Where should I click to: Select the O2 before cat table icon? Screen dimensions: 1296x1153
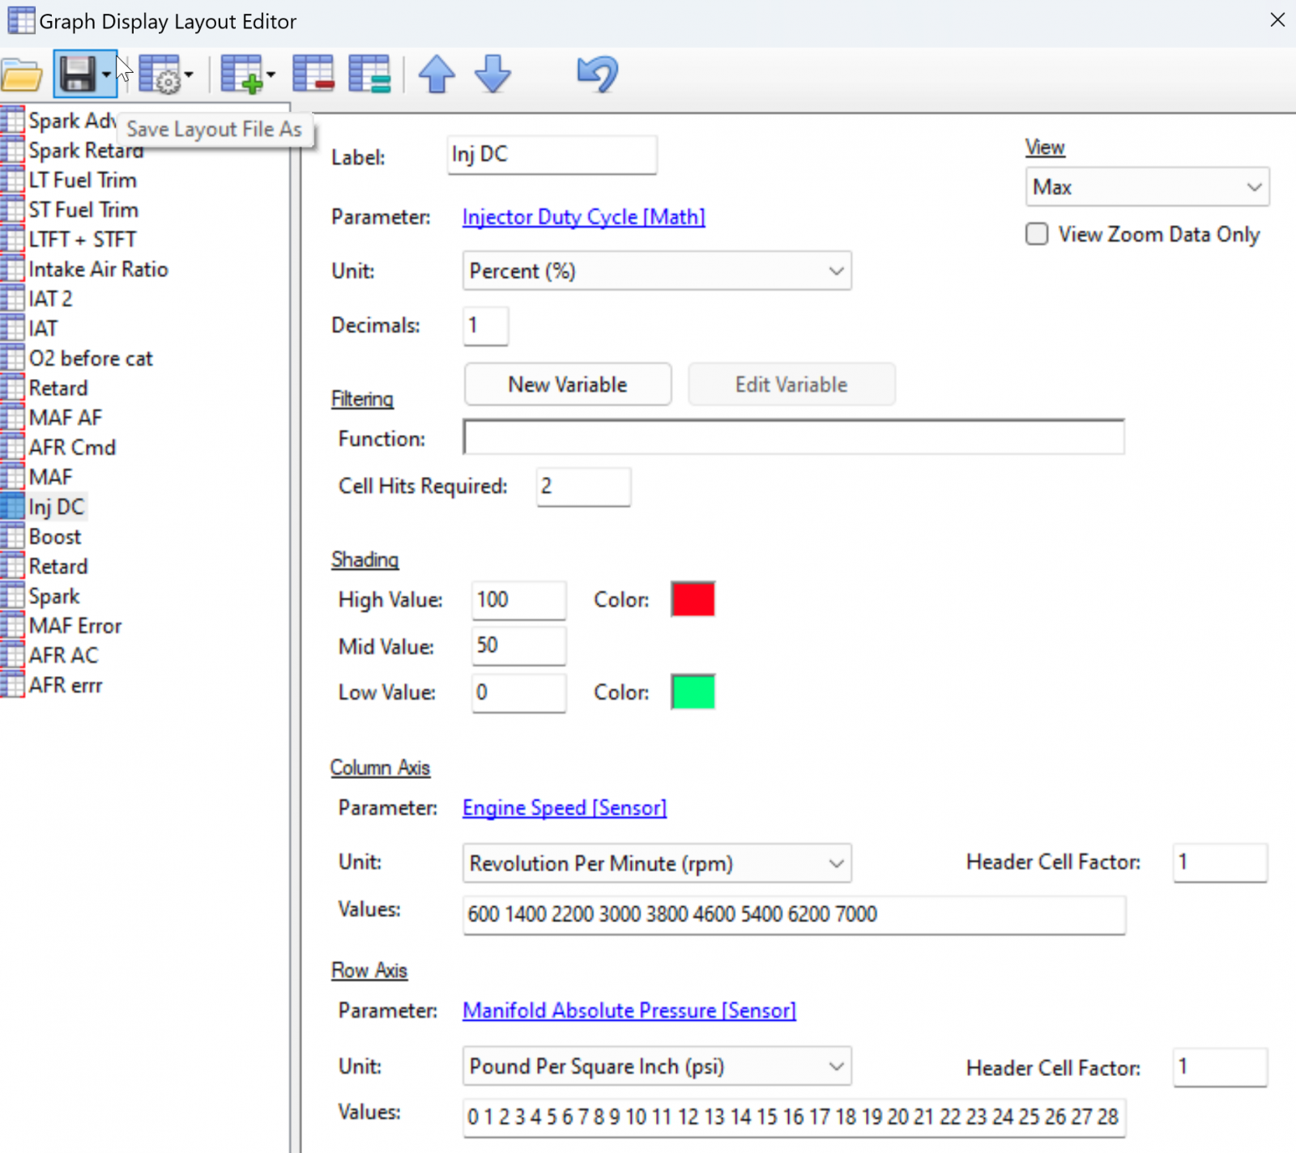[x=12, y=358]
